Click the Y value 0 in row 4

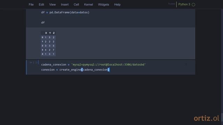(49, 54)
